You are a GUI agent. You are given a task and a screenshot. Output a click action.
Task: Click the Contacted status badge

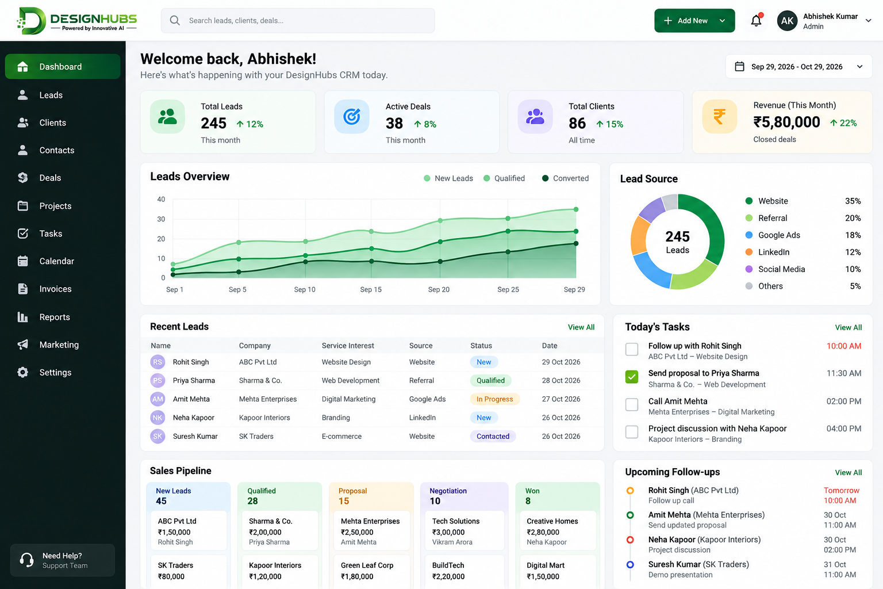[493, 437]
